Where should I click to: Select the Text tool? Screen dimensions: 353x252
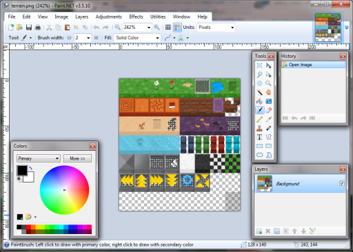point(259,137)
